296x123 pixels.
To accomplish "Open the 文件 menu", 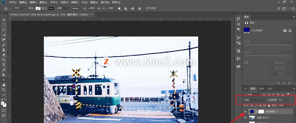I will tap(12, 2).
